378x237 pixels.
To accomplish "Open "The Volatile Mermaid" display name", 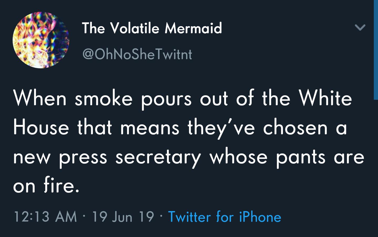I will pos(152,28).
